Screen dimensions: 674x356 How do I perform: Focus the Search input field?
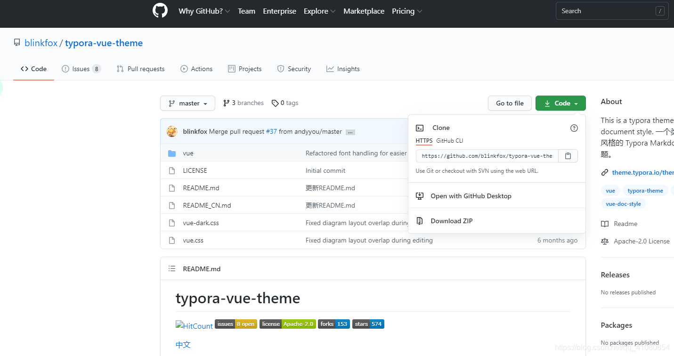coord(612,11)
